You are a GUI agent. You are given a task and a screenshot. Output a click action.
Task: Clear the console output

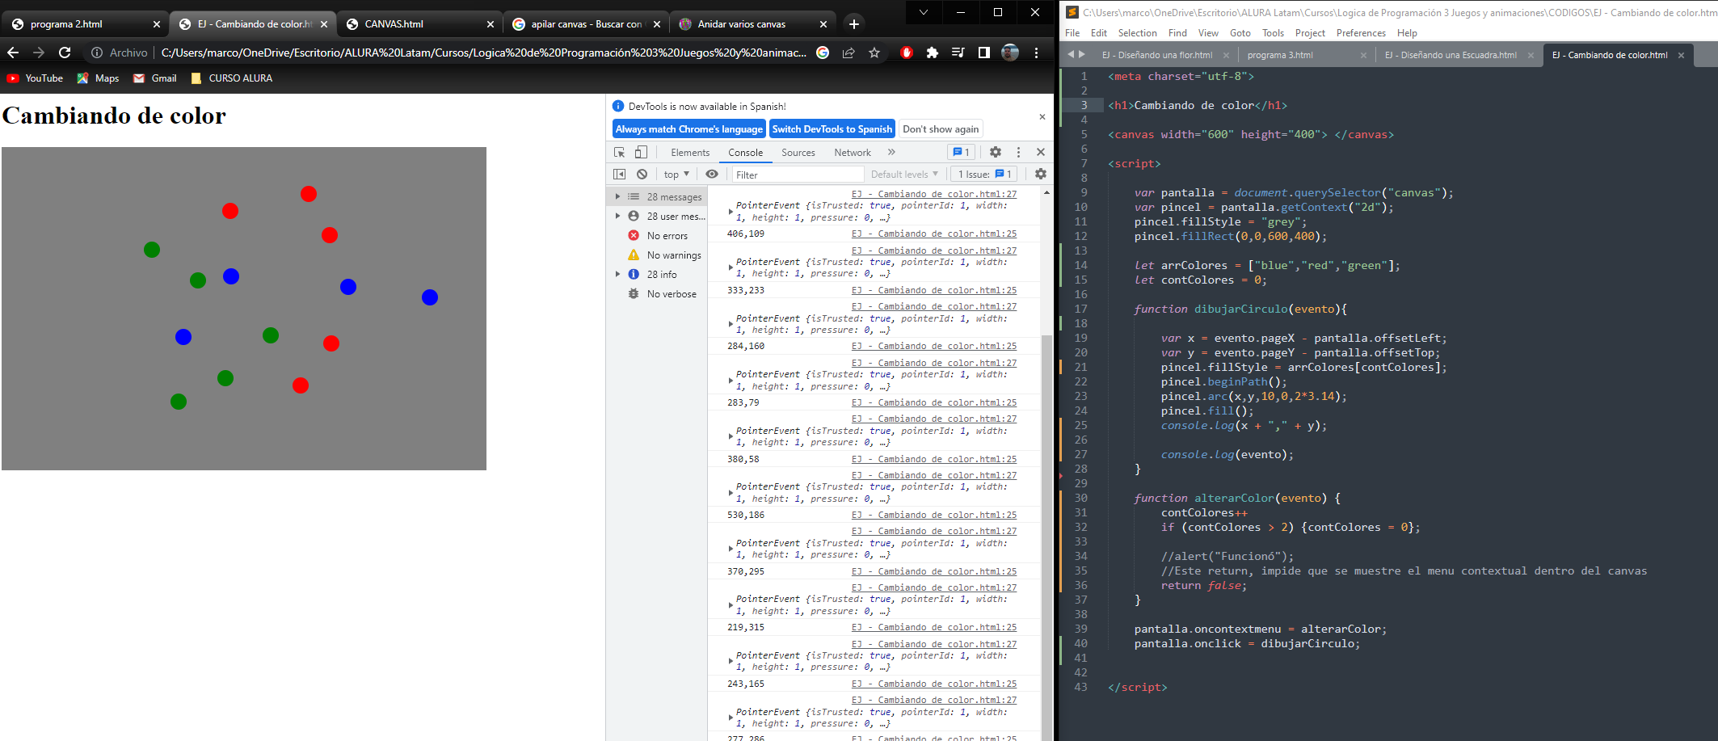642,174
